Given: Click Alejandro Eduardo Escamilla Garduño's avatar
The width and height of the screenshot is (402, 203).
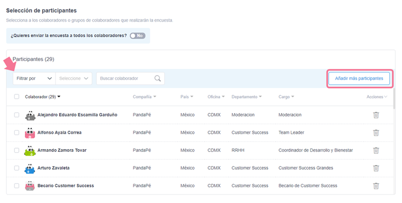Looking at the screenshot, I should 30,115.
